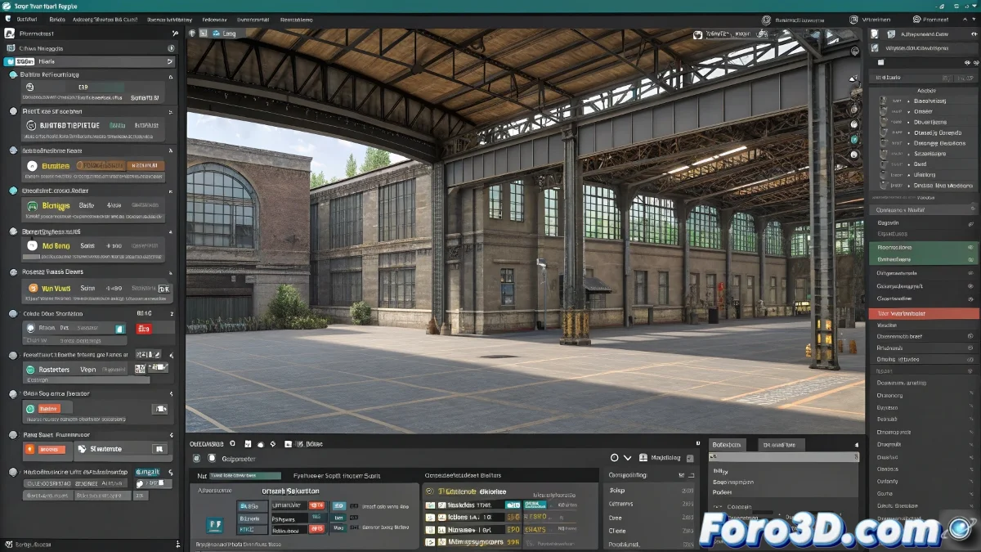Click the teal 'Gingalt' button
Image resolution: width=981 pixels, height=552 pixels.
[x=147, y=472]
